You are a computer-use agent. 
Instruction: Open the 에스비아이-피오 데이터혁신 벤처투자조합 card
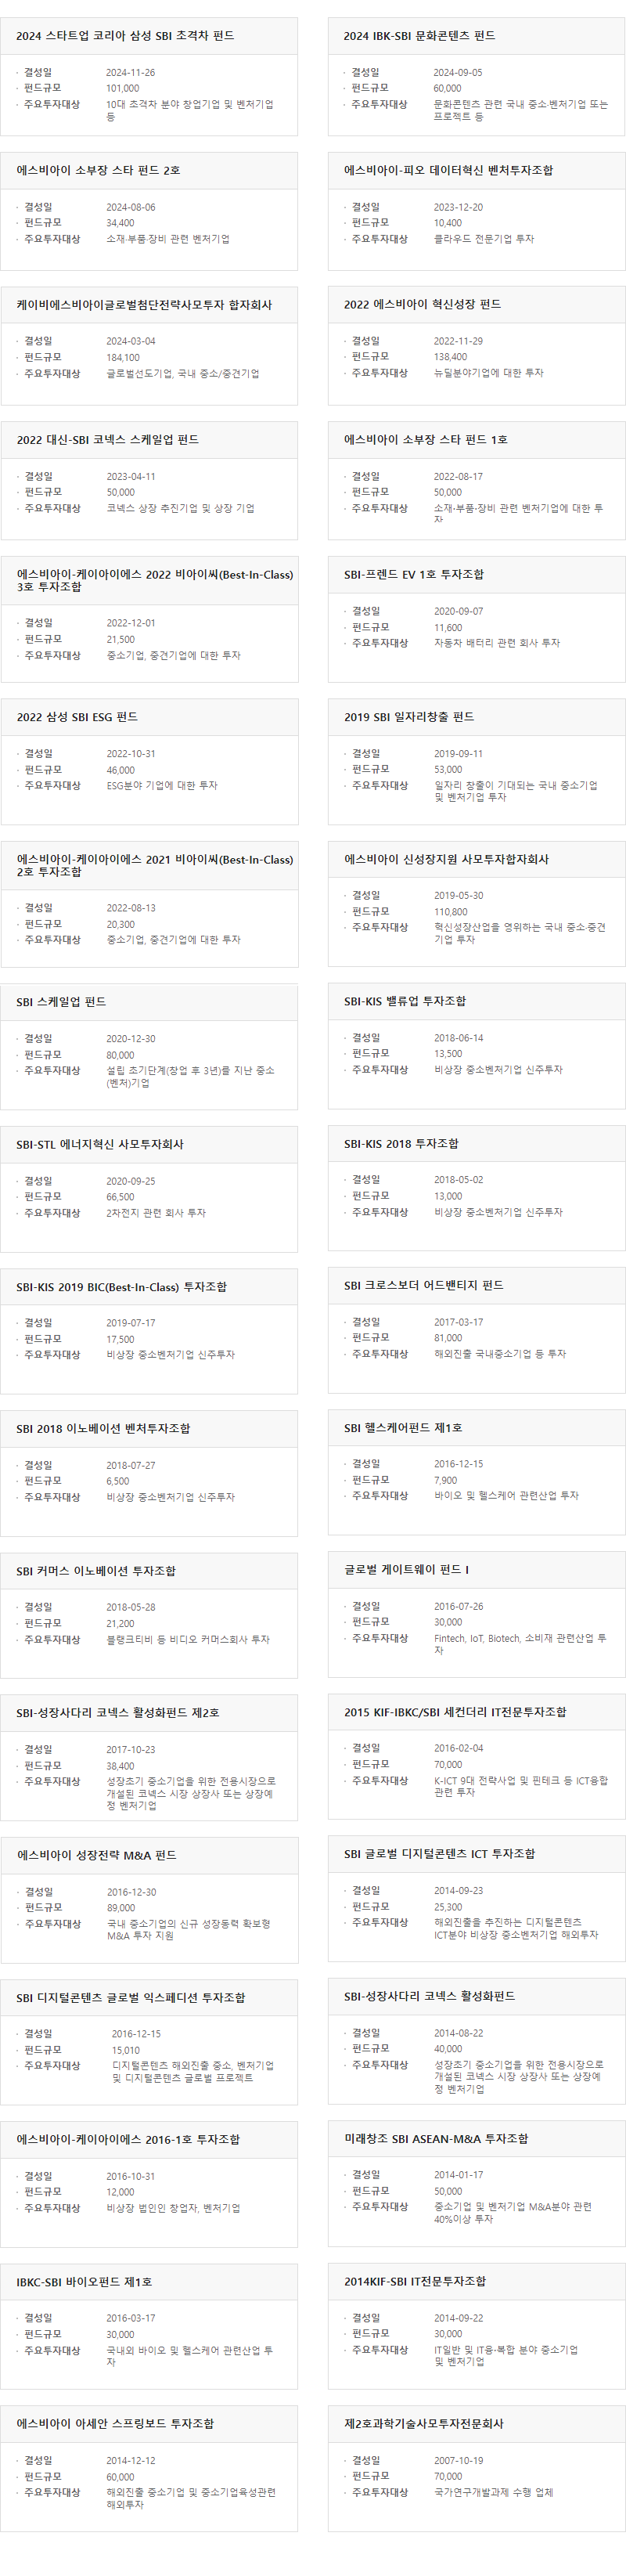coord(476,211)
